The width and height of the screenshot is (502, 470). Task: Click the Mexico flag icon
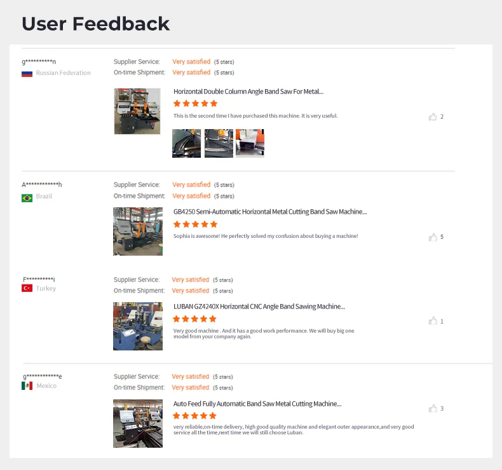[x=27, y=385]
